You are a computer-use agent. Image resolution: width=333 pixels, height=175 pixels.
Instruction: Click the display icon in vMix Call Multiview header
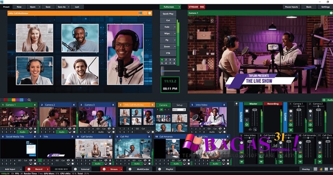pos(145,13)
